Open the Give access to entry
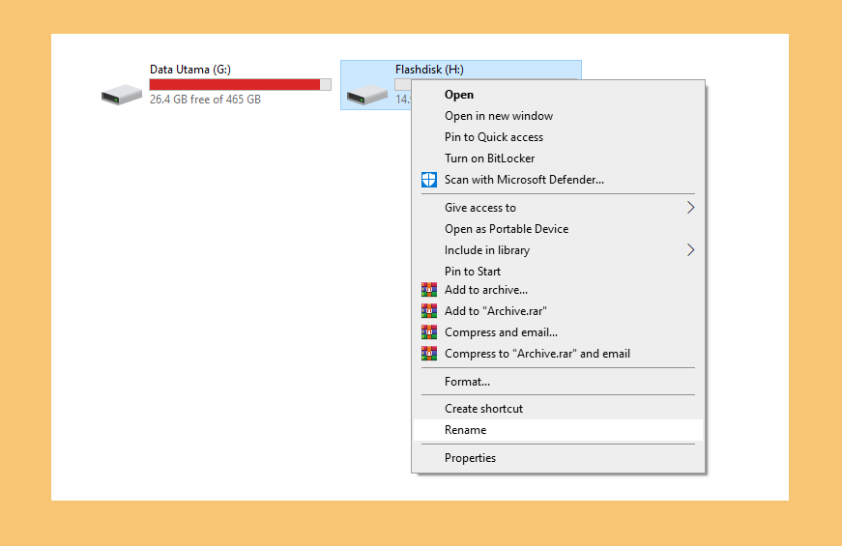Viewport: 842px width, 546px height. pyautogui.click(x=558, y=208)
